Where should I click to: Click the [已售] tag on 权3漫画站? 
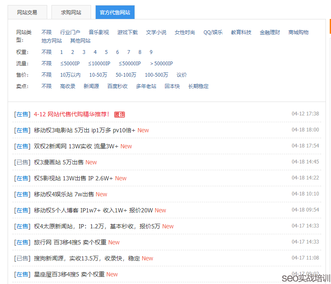pos(22,162)
